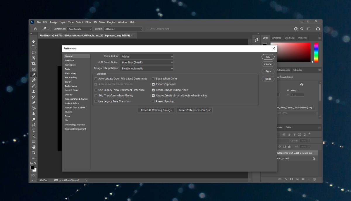Select the Move tool
Viewport: 351px width, 201px height.
click(x=34, y=41)
